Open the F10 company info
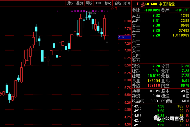 pyautogui.click(x=98, y=3)
